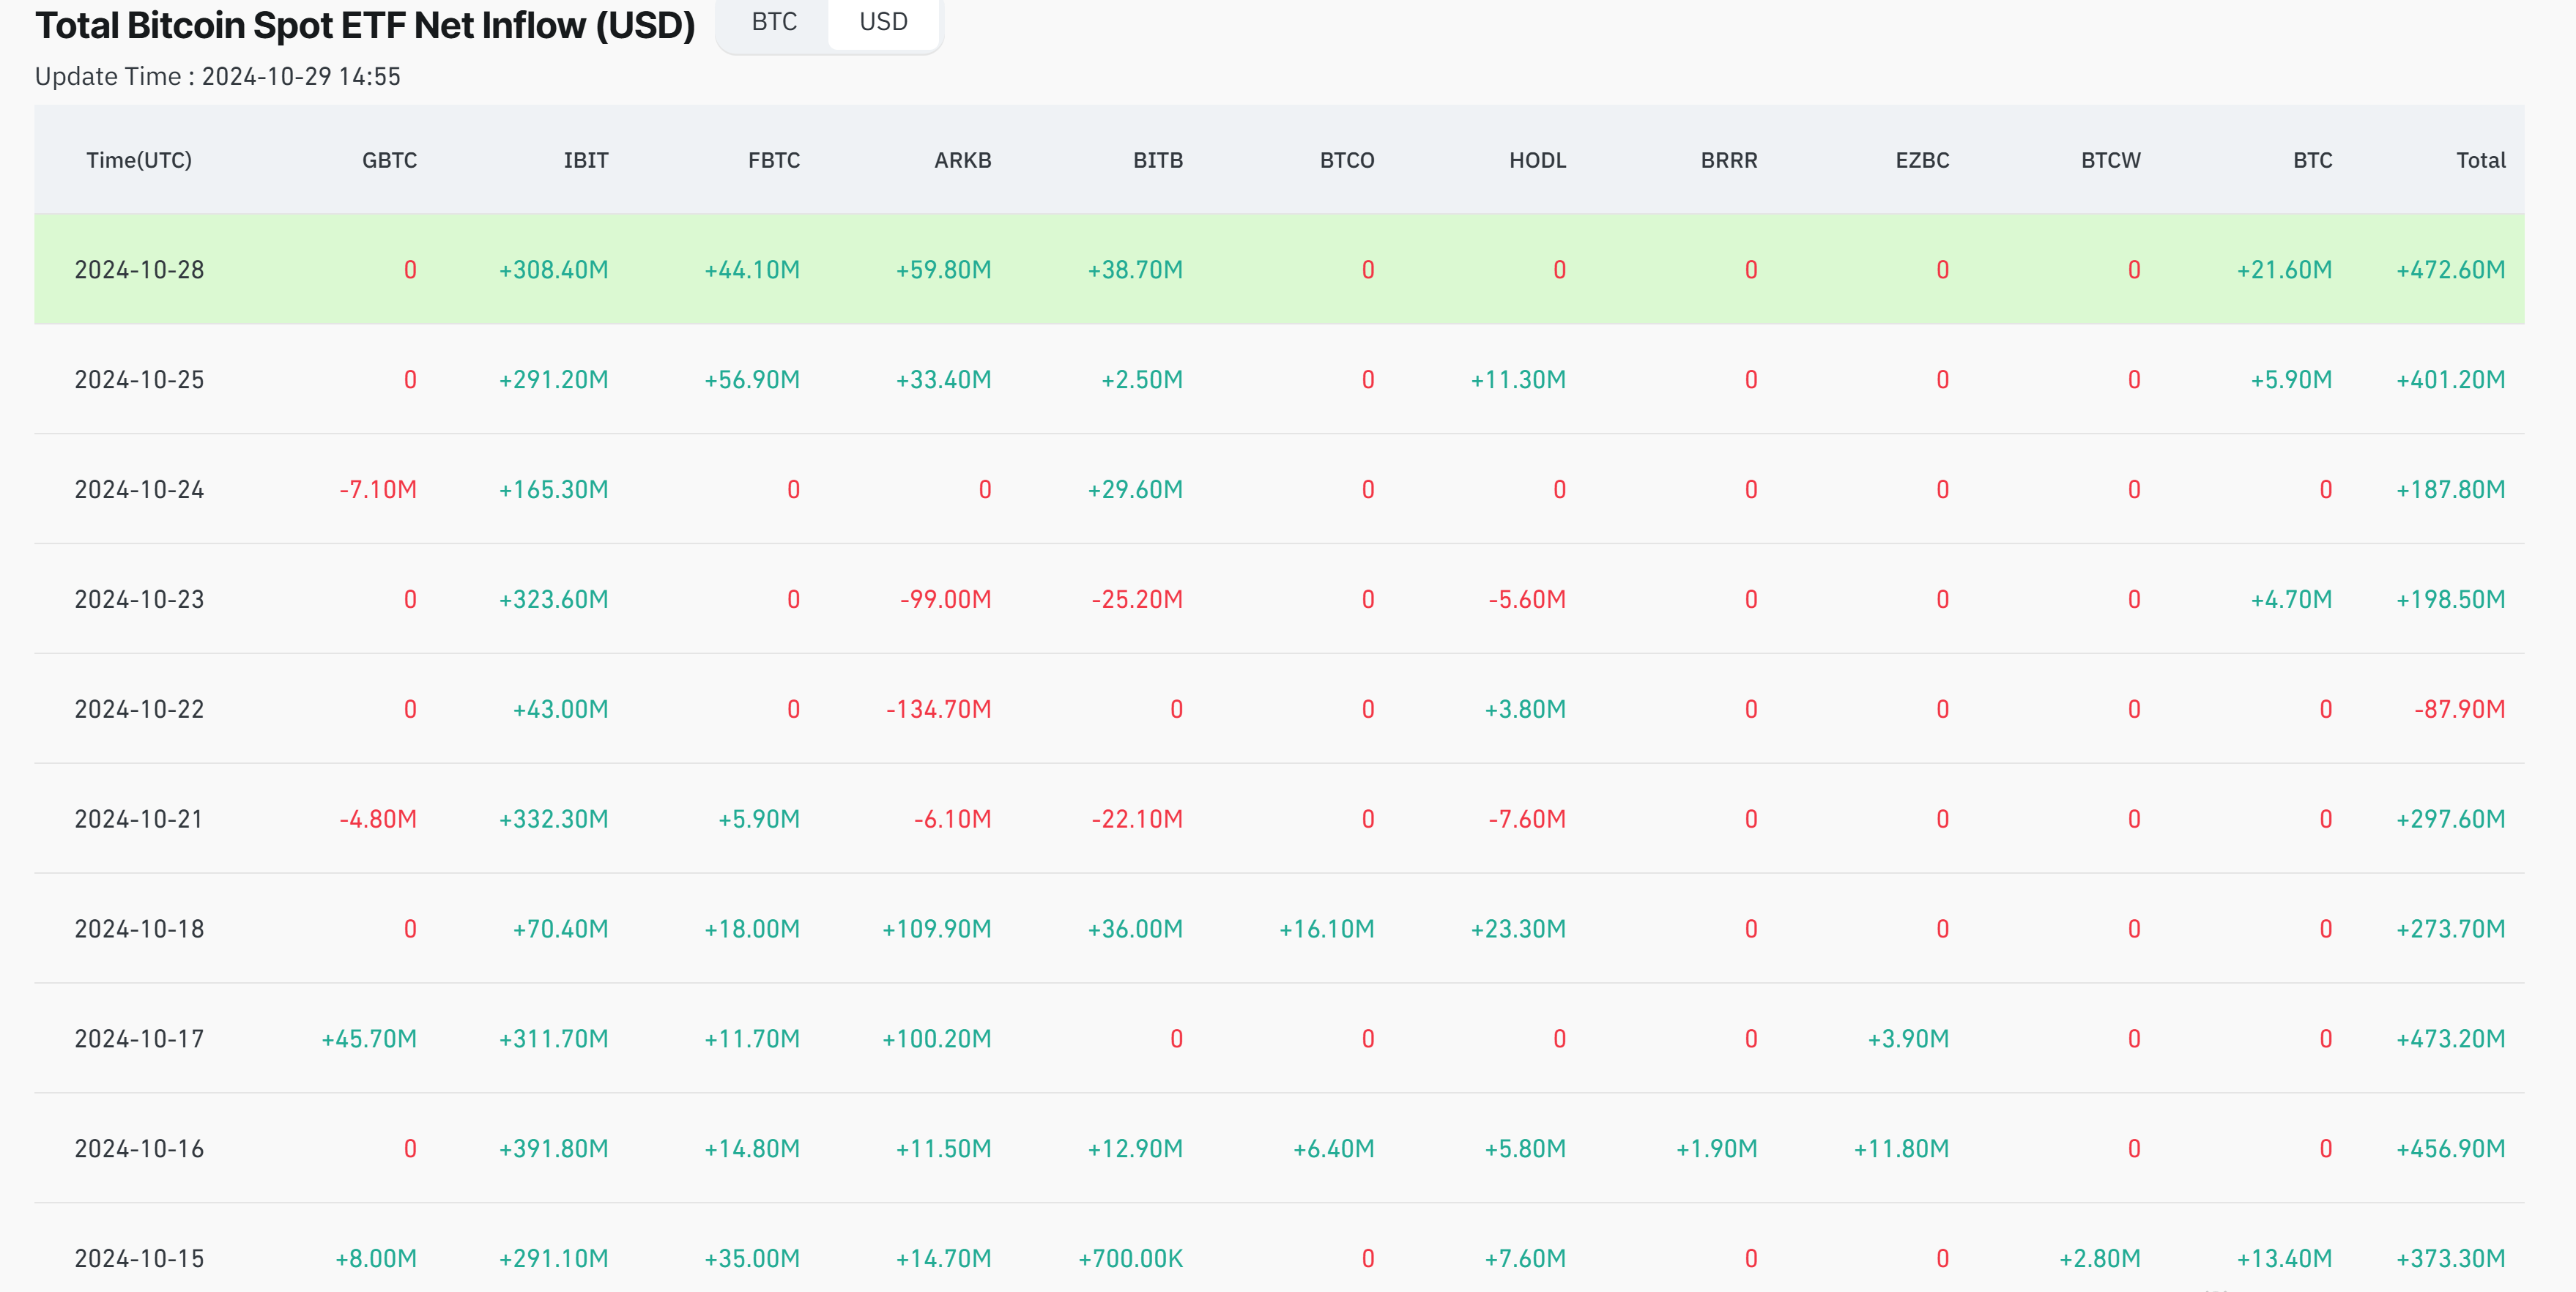Click the Total column header
Viewport: 2576px width, 1292px height.
coord(2480,160)
